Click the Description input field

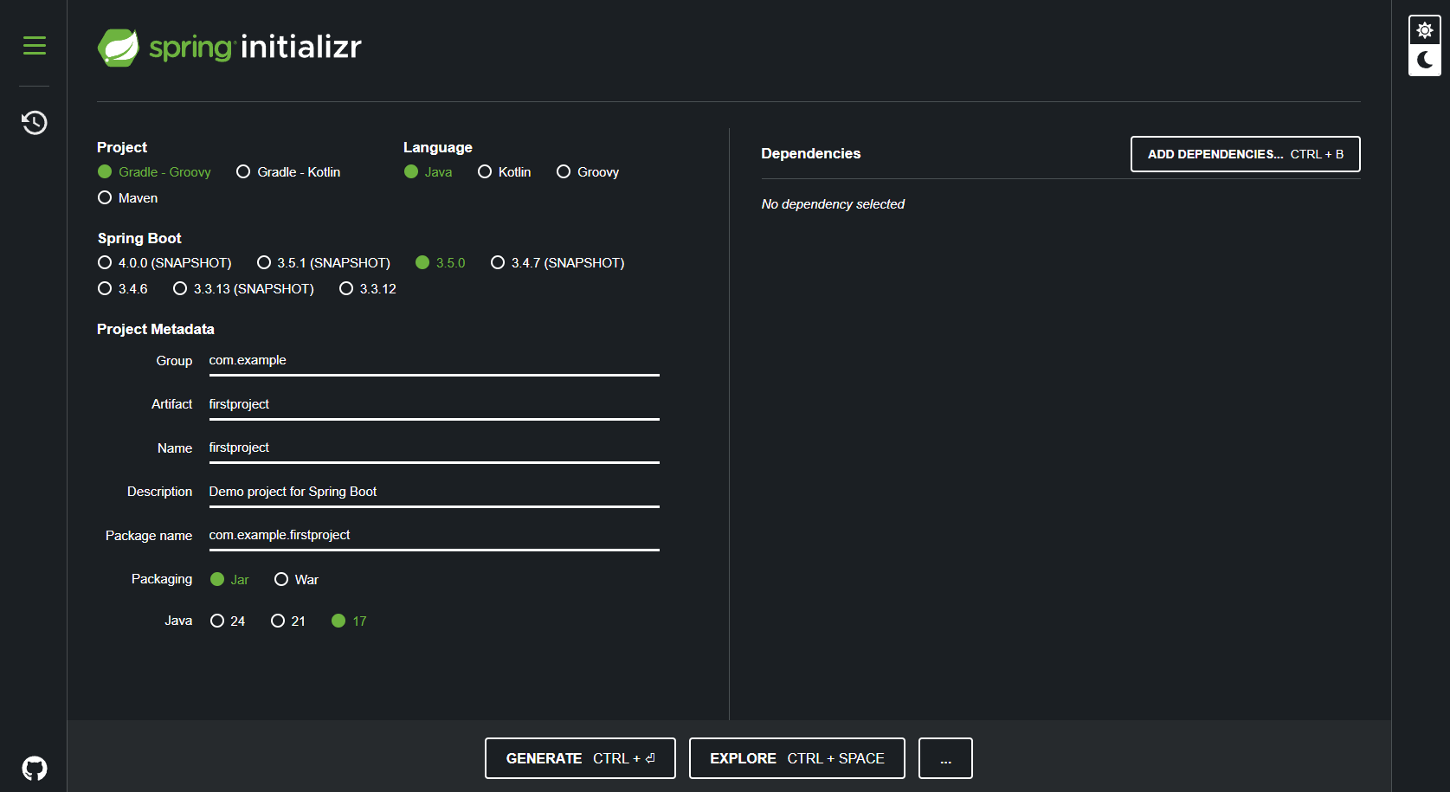(x=434, y=493)
